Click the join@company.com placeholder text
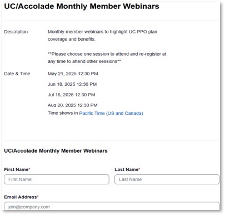 pos(29,207)
